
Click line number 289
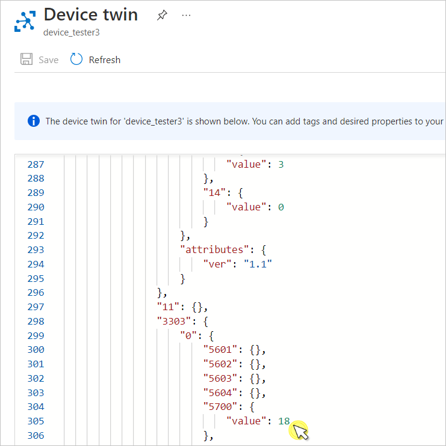(x=36, y=193)
